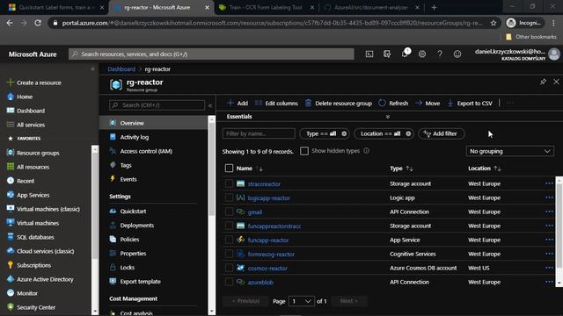The height and width of the screenshot is (316, 563).
Task: Click Add filter
Action: coord(441,133)
